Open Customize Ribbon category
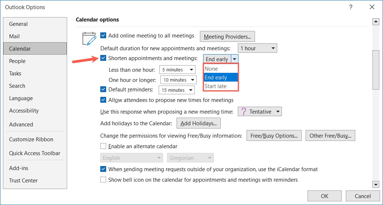The width and height of the screenshot is (383, 205). click(x=35, y=139)
